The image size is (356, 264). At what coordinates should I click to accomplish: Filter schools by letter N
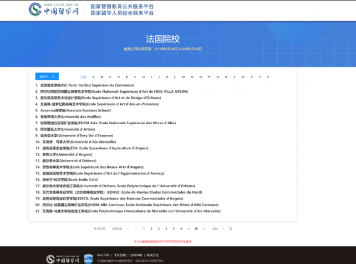[x=192, y=77]
